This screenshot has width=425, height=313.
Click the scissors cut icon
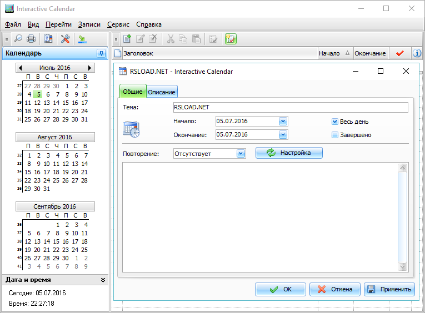[x=171, y=39]
